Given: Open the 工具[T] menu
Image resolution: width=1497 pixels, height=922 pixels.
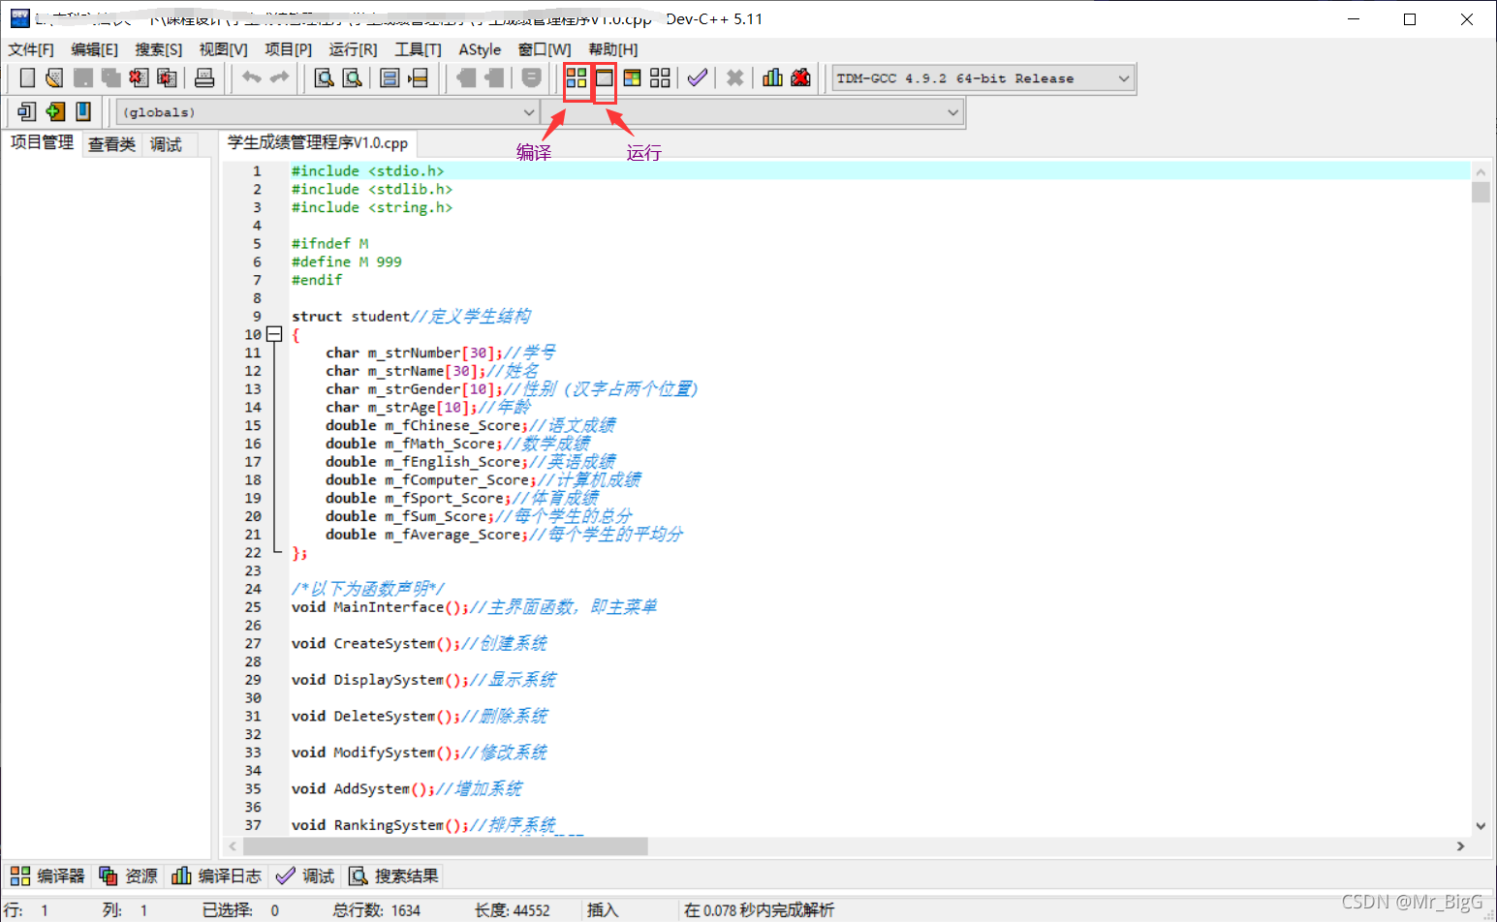Looking at the screenshot, I should click(x=418, y=49).
